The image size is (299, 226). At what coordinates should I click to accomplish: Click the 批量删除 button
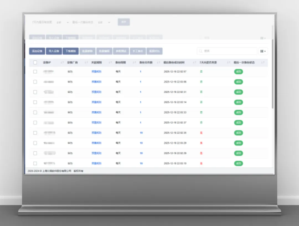pos(87,51)
